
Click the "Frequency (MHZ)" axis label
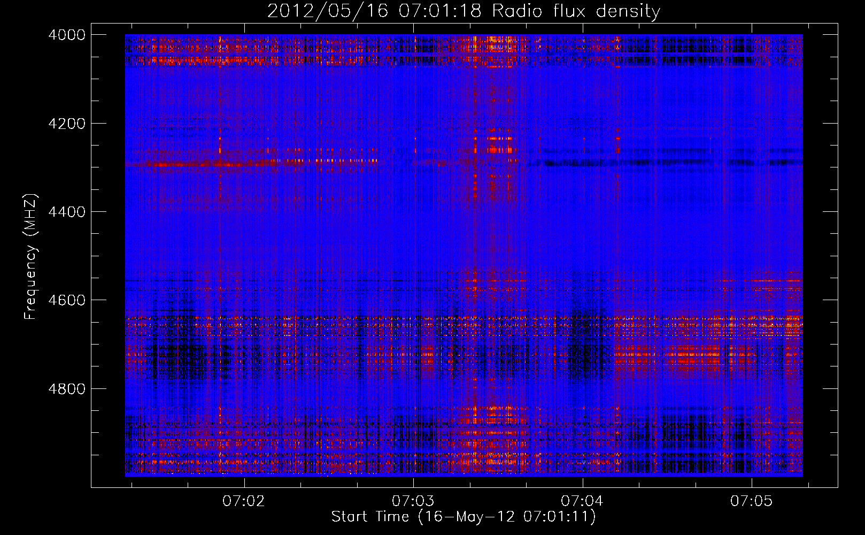point(30,257)
